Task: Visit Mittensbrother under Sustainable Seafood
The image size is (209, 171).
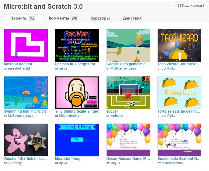Action: click(x=172, y=163)
